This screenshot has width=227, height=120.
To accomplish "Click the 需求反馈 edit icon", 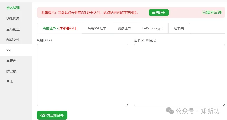I will pyautogui.click(x=204, y=12).
